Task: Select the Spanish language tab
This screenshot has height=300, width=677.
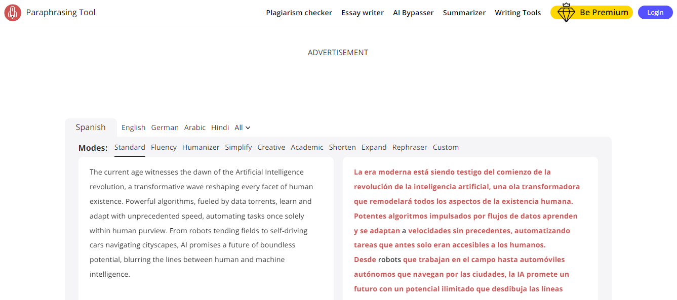Action: [91, 127]
